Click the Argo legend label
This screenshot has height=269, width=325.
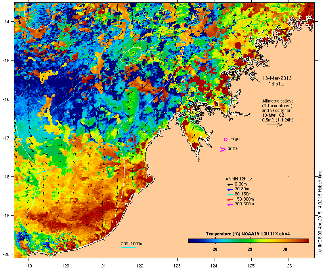click(235, 138)
